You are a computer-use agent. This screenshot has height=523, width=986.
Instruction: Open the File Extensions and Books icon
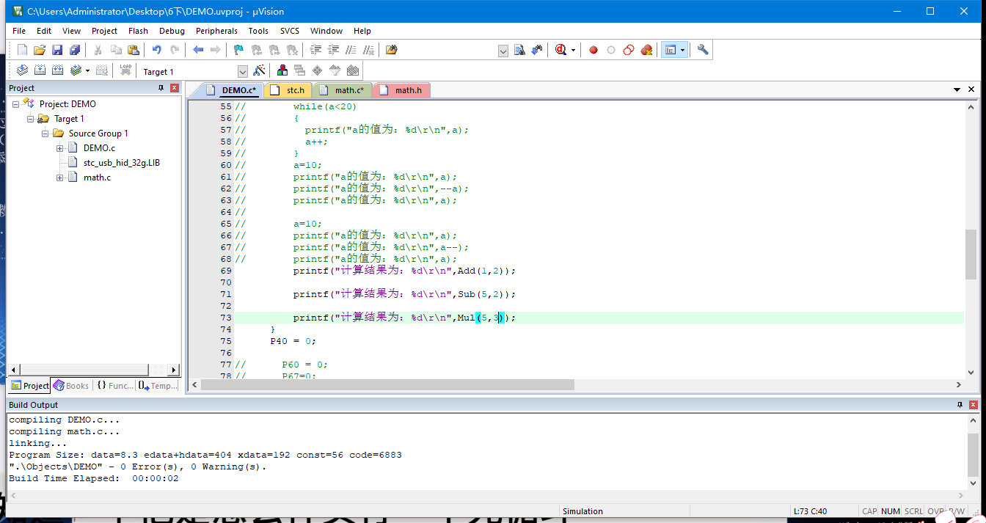pyautogui.click(x=282, y=70)
